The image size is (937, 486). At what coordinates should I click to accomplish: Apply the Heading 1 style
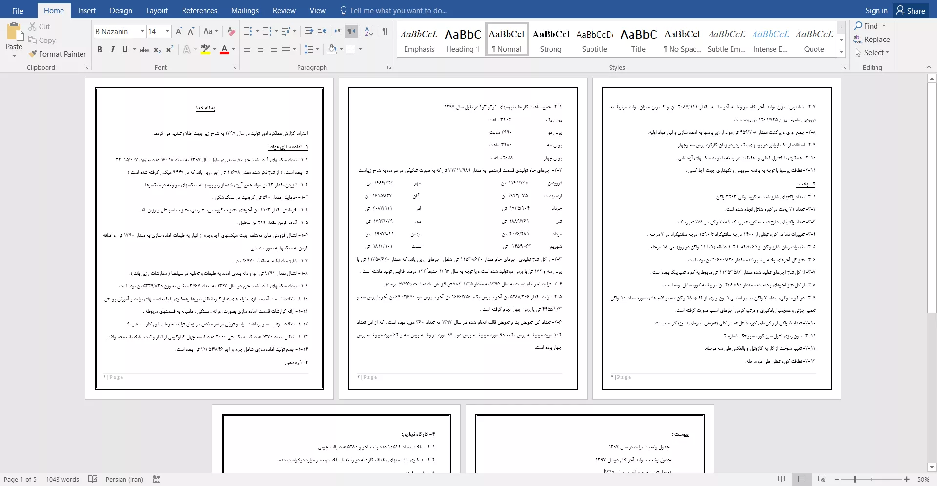tap(463, 40)
